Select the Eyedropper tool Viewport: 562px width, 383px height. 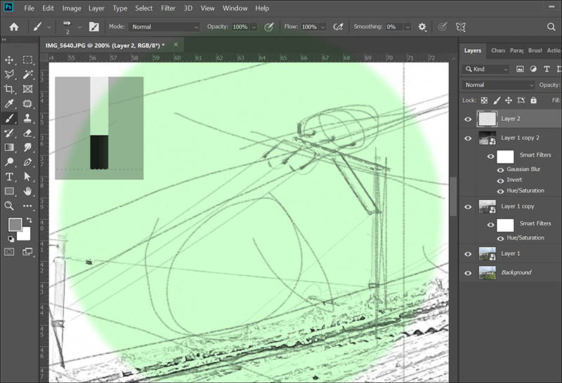9,103
